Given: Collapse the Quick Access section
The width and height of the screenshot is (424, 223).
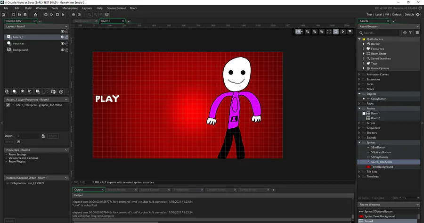Looking at the screenshot, I should pyautogui.click(x=359, y=39).
